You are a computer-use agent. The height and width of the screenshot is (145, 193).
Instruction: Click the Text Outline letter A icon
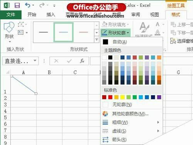[158, 32]
